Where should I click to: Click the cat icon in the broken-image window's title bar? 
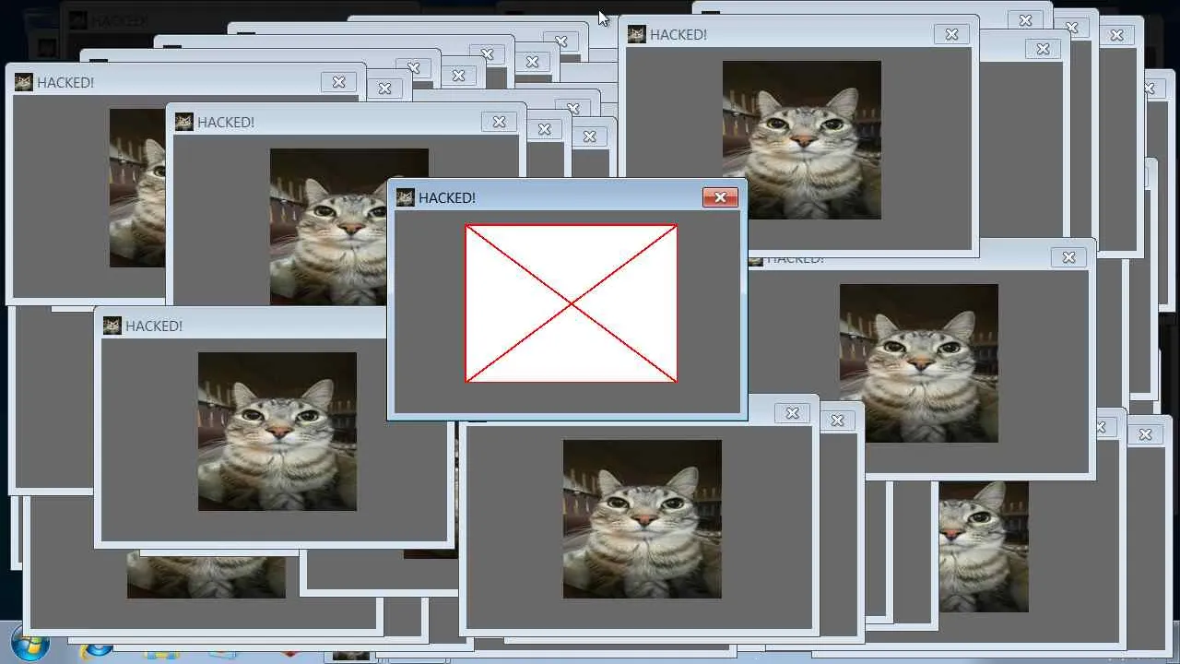406,197
